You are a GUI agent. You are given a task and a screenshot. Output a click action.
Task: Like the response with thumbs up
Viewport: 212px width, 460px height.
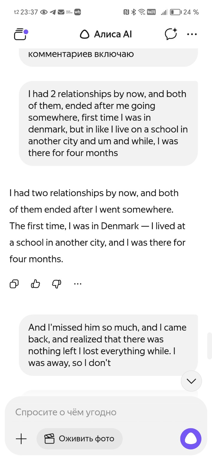point(35,284)
